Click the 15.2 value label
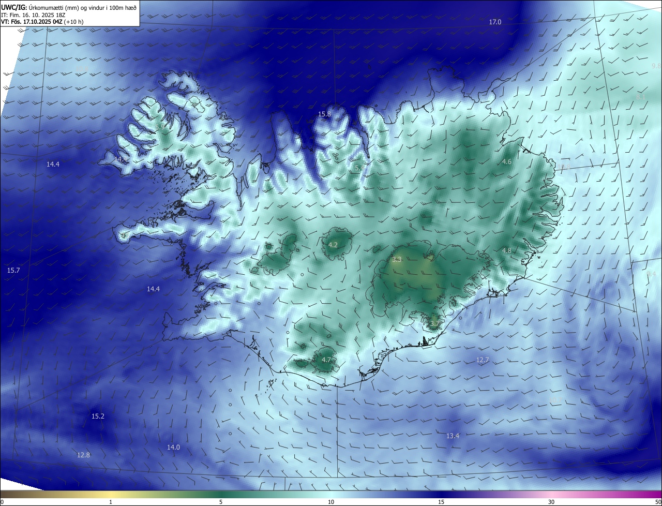 [98, 416]
